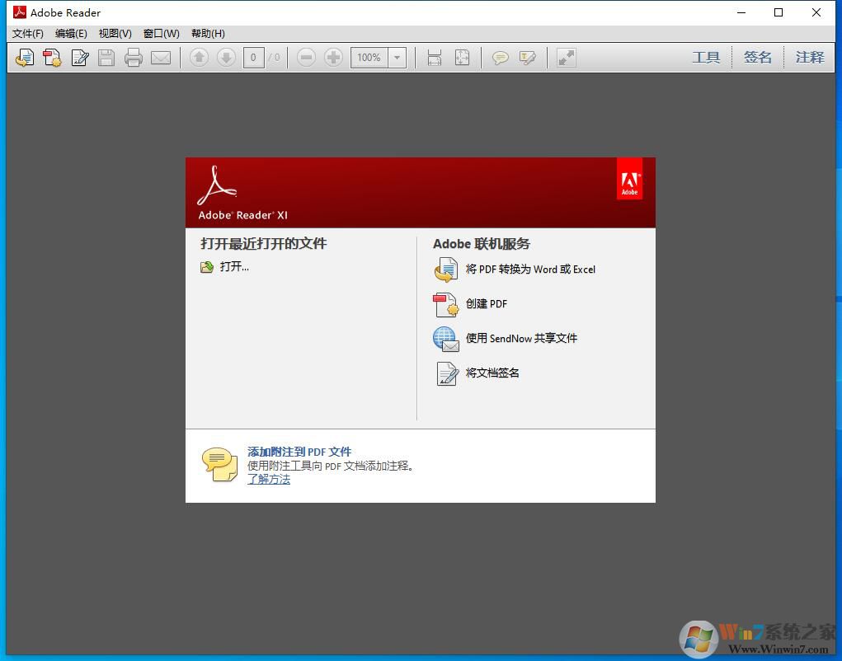The image size is (842, 661).
Task: Click the 了解方法 link
Action: click(269, 479)
